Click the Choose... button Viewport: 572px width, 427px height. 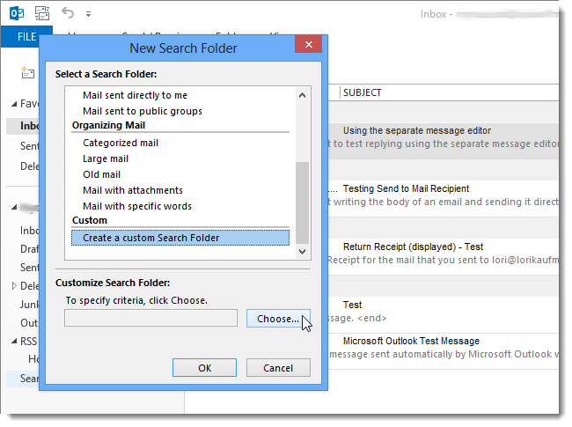(278, 319)
